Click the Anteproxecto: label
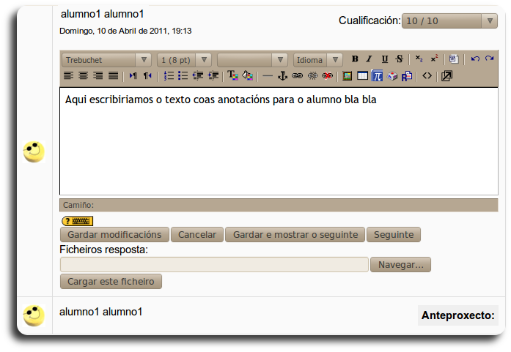The height and width of the screenshot is (352, 511). 458,315
